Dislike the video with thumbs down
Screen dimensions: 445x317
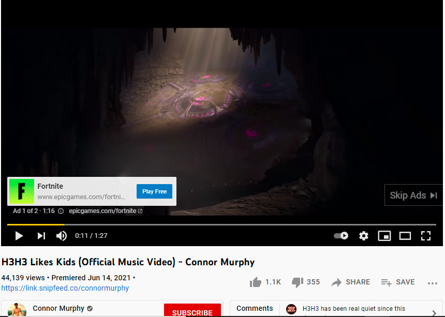298,282
